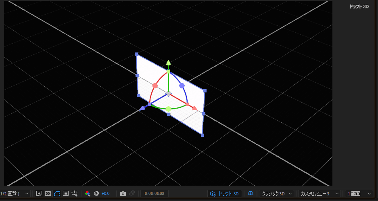Click the blue Z-axis arrow of the gizmo
This screenshot has width=378, height=201.
tap(142, 108)
